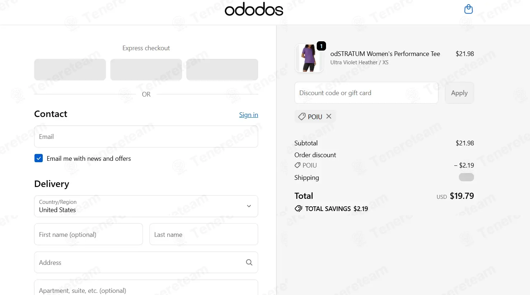
Task: Click the Sign in link
Action: 248,114
